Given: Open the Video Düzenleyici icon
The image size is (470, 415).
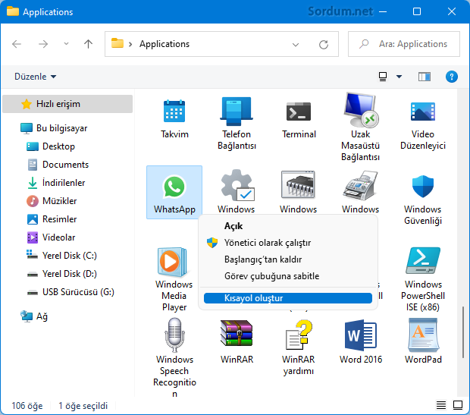Looking at the screenshot, I should point(423,111).
